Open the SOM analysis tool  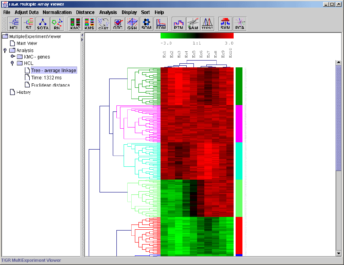(147, 24)
